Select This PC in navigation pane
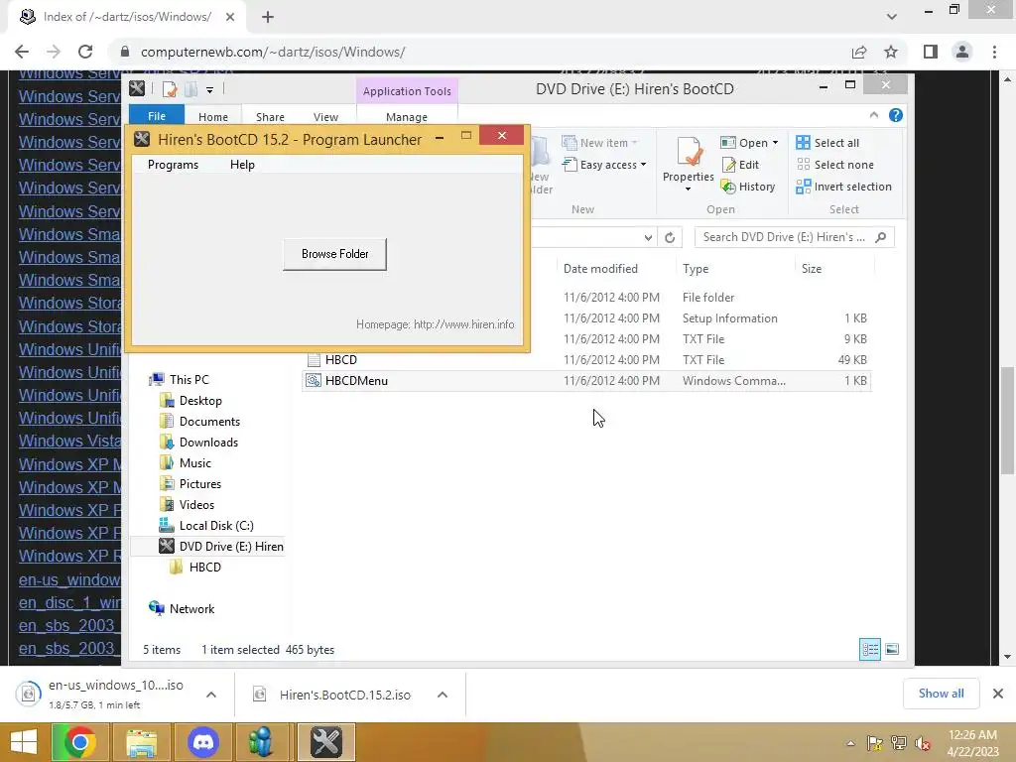Screen dimensions: 1016x762 (189, 380)
